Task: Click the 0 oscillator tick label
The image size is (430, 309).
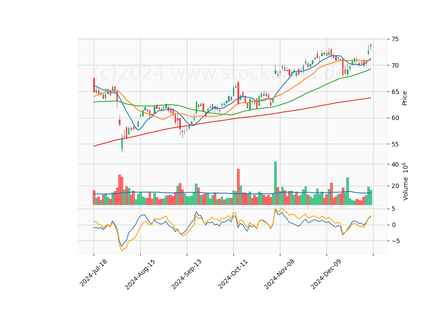Action: pos(394,225)
